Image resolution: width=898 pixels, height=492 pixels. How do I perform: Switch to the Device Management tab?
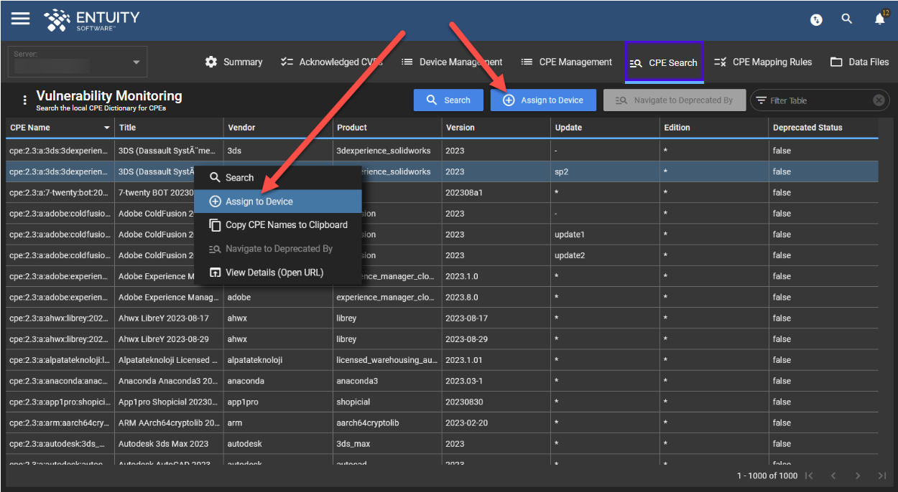[452, 62]
